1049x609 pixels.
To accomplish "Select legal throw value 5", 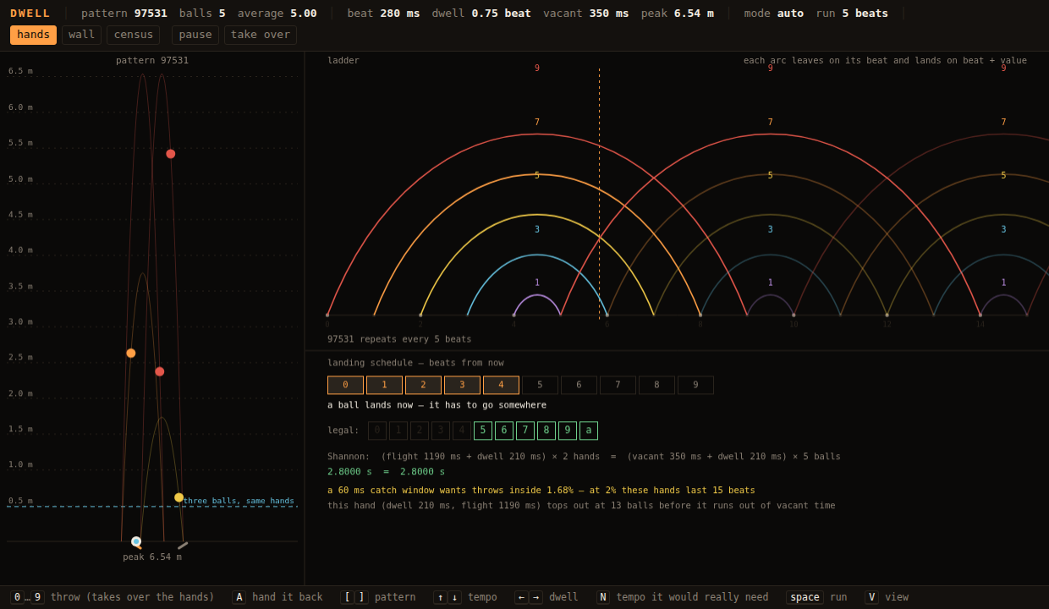I will 483,431.
